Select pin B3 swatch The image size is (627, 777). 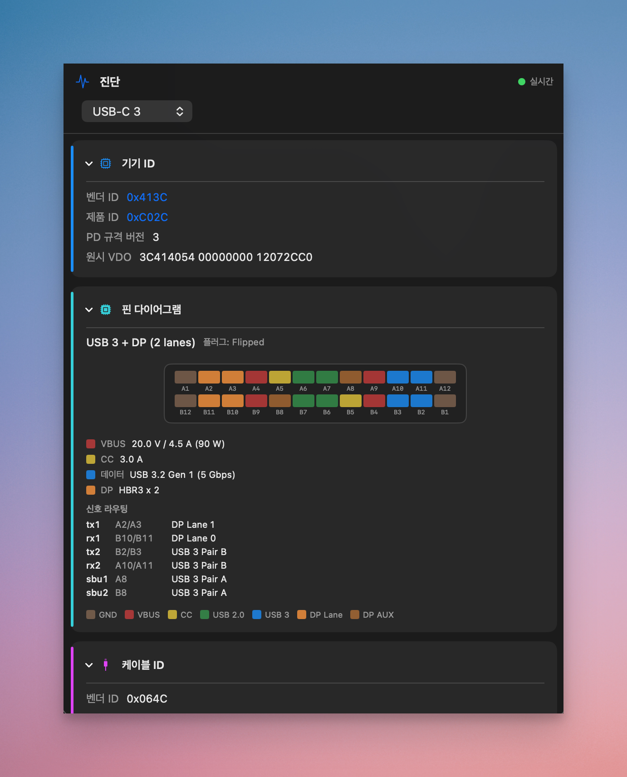[x=398, y=401]
